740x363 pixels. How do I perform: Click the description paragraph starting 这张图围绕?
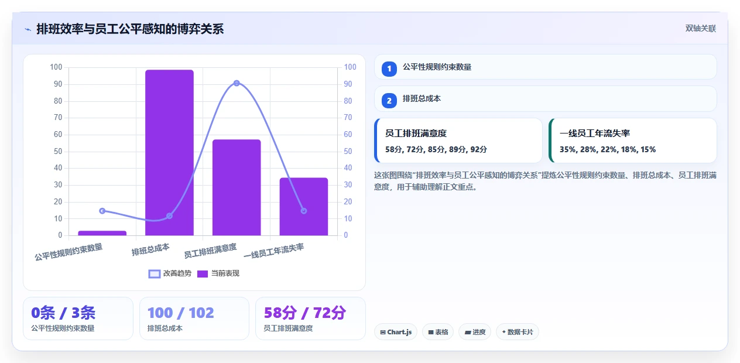point(545,181)
